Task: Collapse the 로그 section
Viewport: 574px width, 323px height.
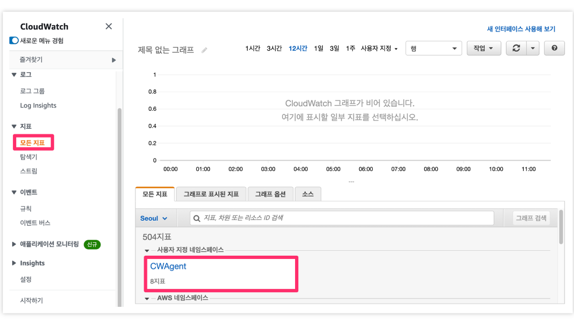Action: pyautogui.click(x=14, y=74)
